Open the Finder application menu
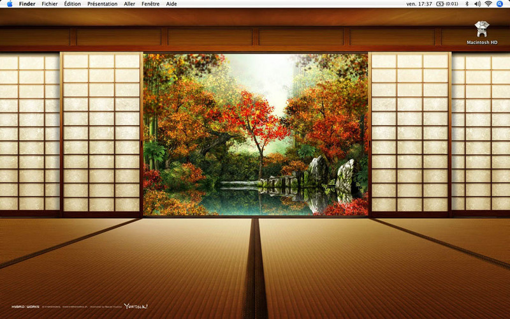This screenshot has height=319, width=510. point(27,4)
